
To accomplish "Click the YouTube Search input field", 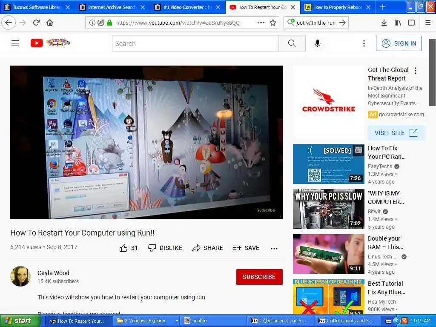I will (x=195, y=43).
